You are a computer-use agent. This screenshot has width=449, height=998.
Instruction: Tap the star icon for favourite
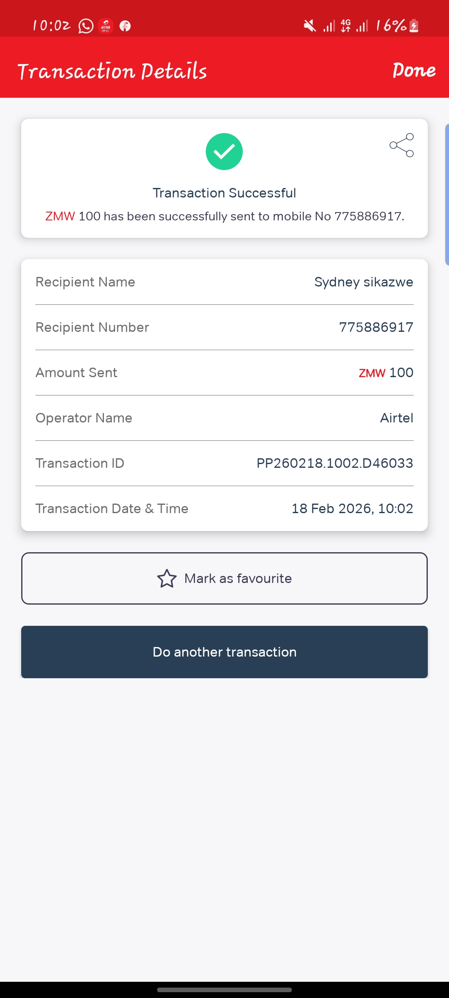[x=167, y=578]
